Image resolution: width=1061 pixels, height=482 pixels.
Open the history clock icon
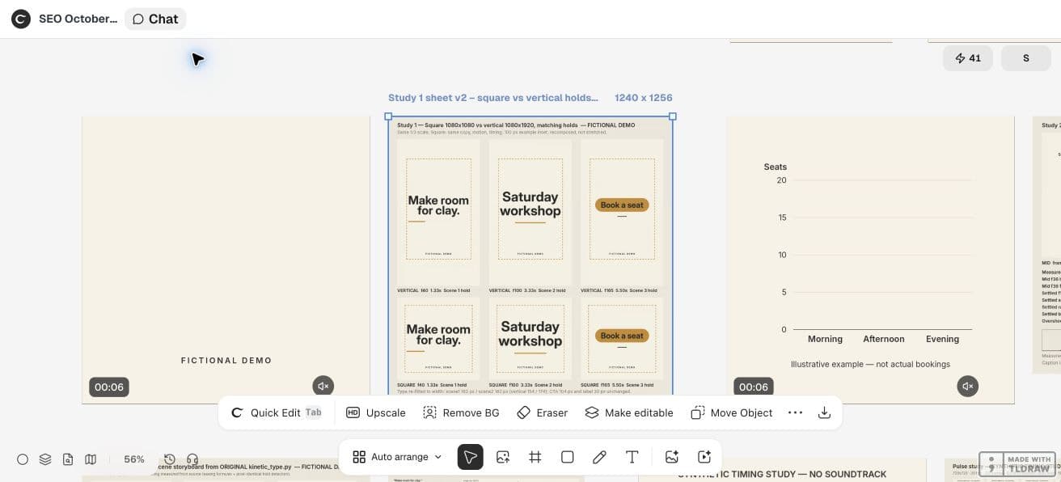point(170,459)
